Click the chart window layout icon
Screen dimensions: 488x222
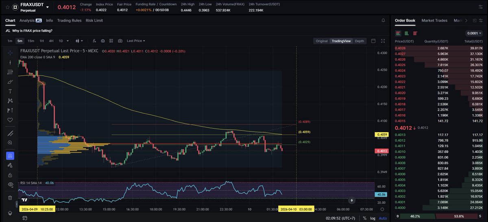[374, 41]
